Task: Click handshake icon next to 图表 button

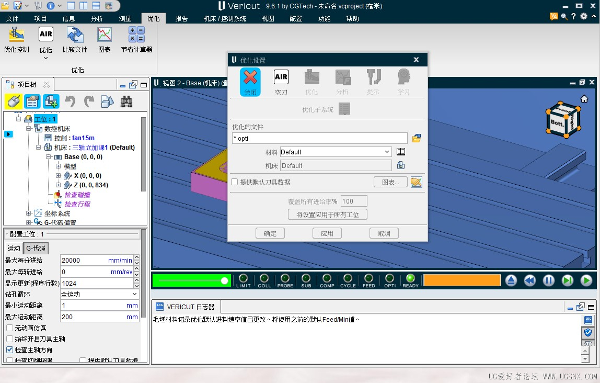Action: pos(417,182)
